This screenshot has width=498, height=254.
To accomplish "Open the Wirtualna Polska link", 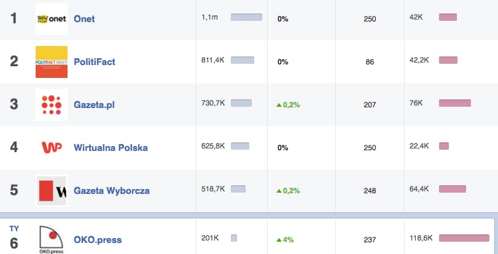I will coord(111,148).
